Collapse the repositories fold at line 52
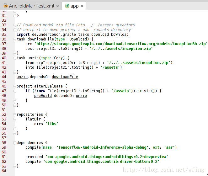The width and height of the screenshot is (208, 176). (x=15, y=115)
